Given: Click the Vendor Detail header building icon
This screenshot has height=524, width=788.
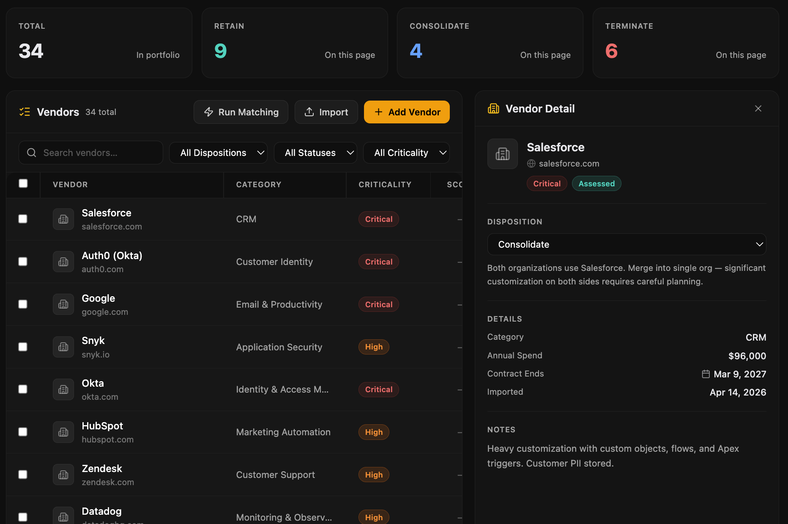Looking at the screenshot, I should pyautogui.click(x=493, y=109).
